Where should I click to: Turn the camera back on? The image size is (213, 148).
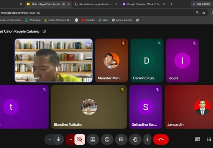80,139
